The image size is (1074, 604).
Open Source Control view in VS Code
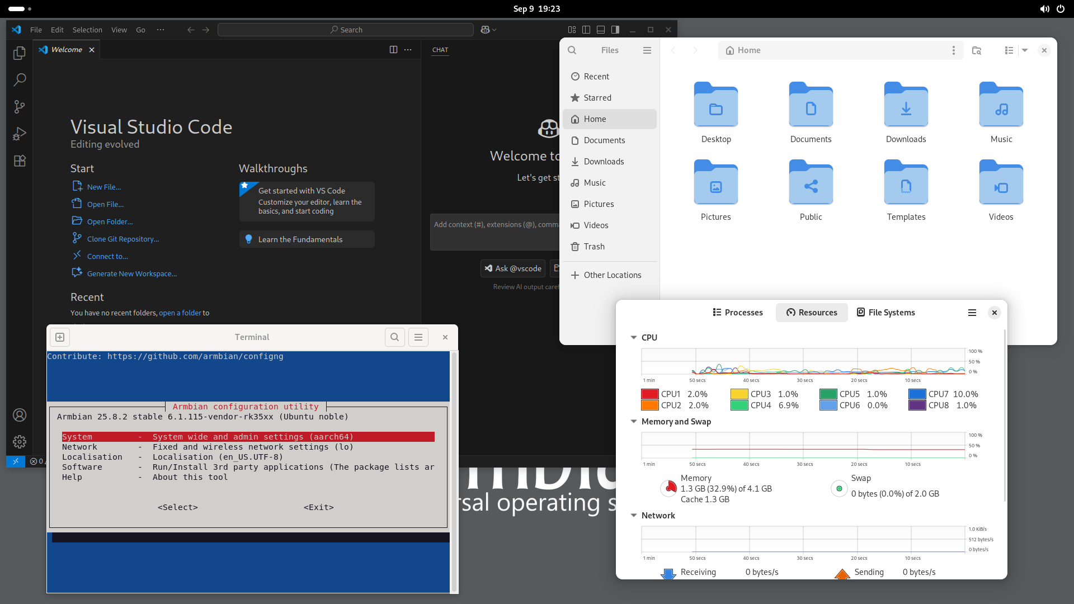pyautogui.click(x=20, y=107)
